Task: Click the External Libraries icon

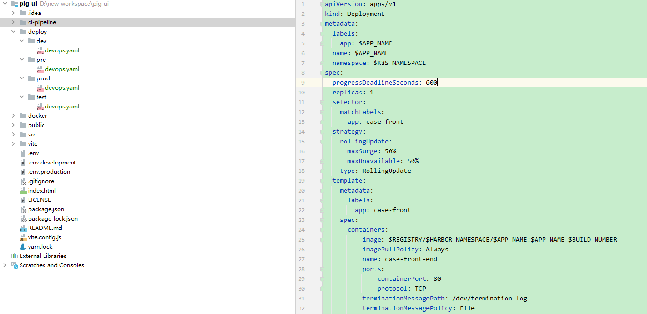Action: [x=15, y=256]
